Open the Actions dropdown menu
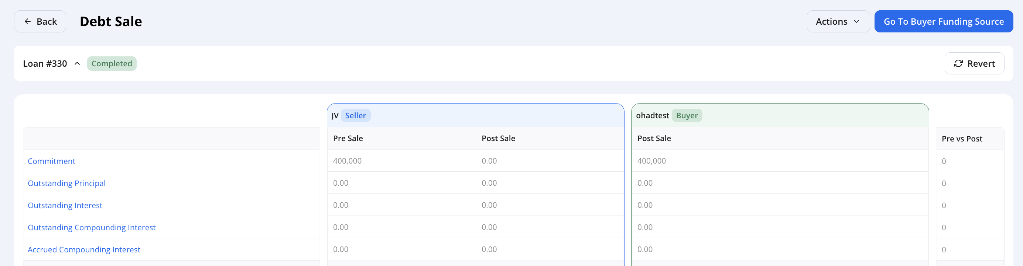Image resolution: width=1023 pixels, height=266 pixels. [838, 21]
